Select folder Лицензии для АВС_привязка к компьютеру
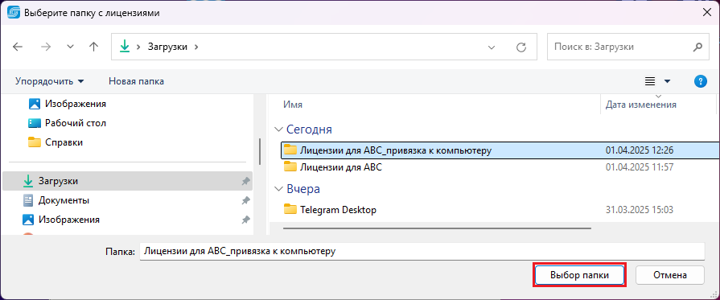 tap(500, 150)
